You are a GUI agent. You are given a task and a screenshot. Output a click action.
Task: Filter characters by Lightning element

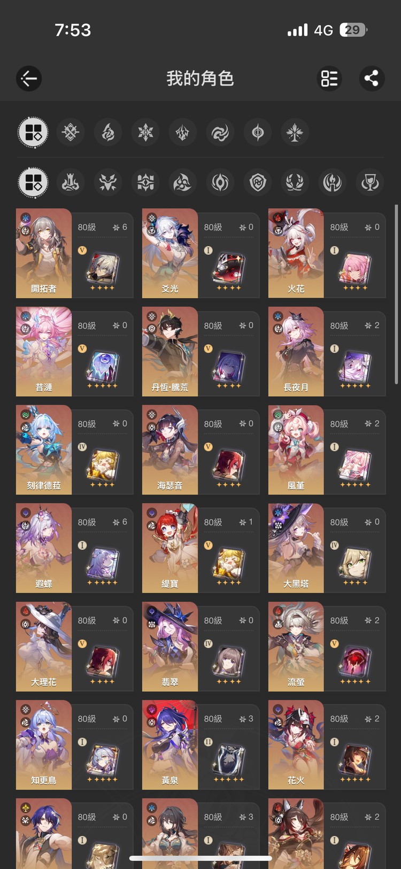coord(182,133)
